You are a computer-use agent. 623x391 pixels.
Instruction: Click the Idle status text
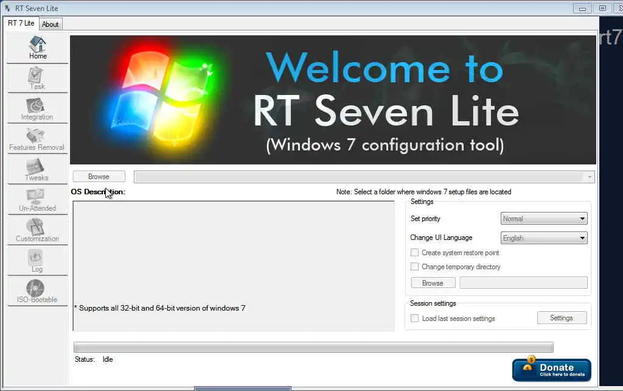click(108, 359)
